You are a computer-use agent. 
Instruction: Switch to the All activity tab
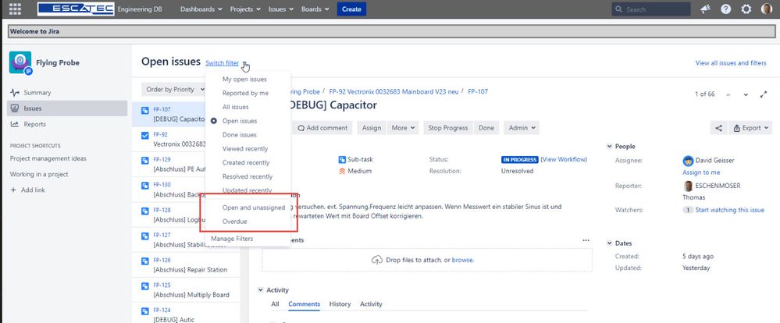pyautogui.click(x=275, y=304)
